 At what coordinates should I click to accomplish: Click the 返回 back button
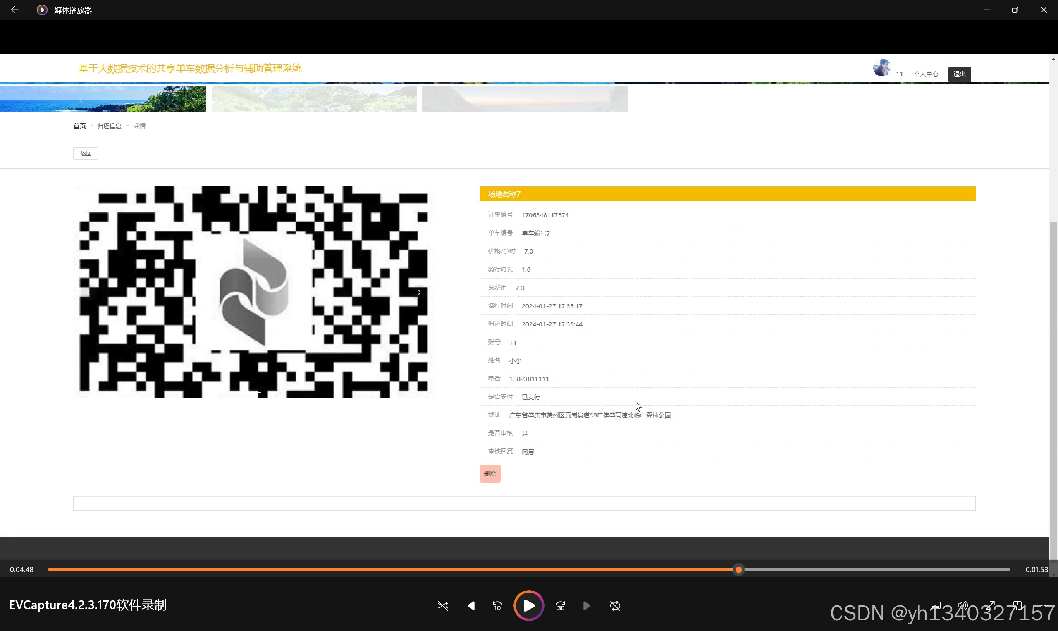86,153
